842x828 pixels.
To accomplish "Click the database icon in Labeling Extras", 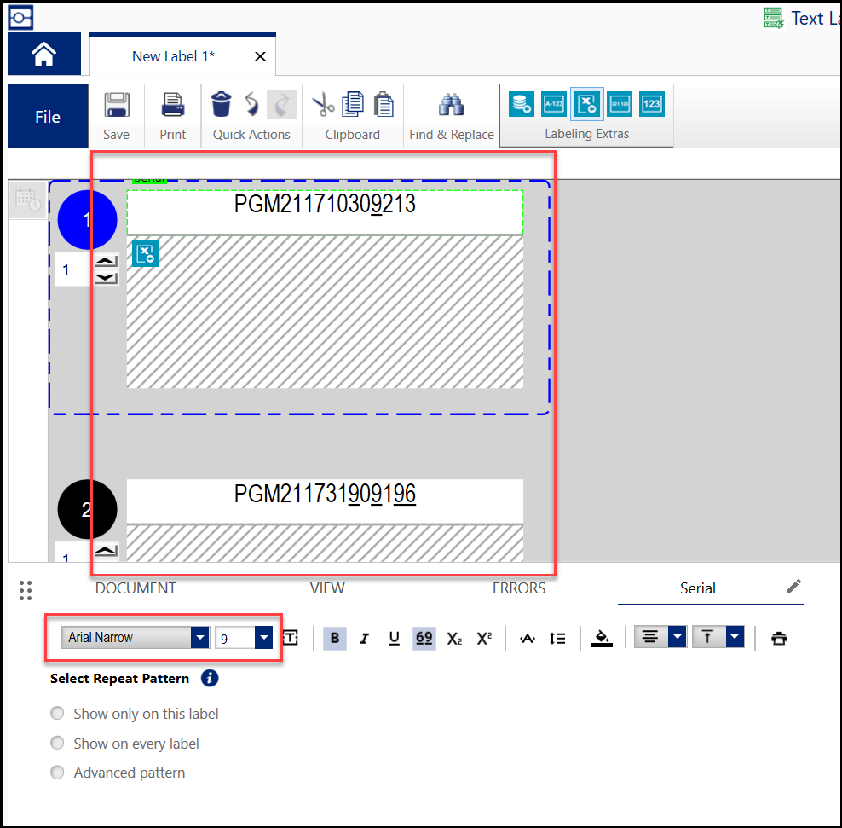I will (x=522, y=104).
